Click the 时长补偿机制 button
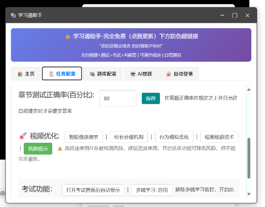 (x=128, y=137)
